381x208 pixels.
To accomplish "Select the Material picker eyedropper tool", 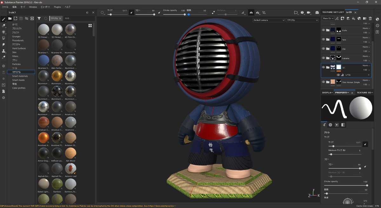I will 3,57.
